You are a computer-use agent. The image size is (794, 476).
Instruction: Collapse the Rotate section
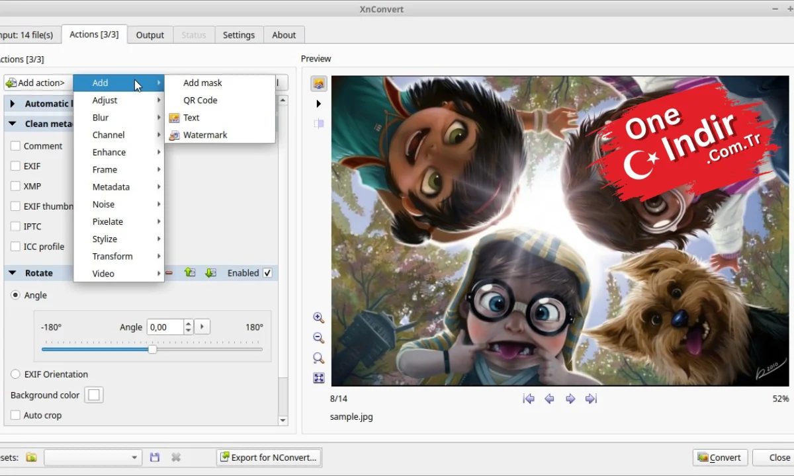tap(12, 273)
